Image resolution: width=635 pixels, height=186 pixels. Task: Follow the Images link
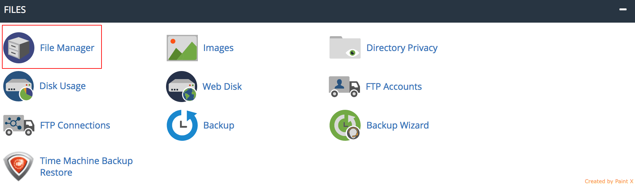pos(218,47)
